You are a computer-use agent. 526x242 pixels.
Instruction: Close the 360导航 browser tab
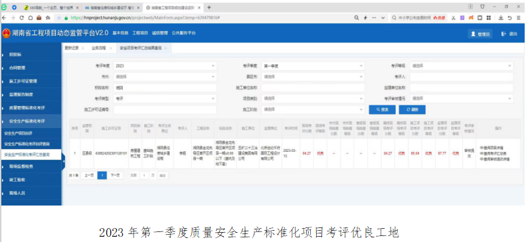(x=78, y=7)
